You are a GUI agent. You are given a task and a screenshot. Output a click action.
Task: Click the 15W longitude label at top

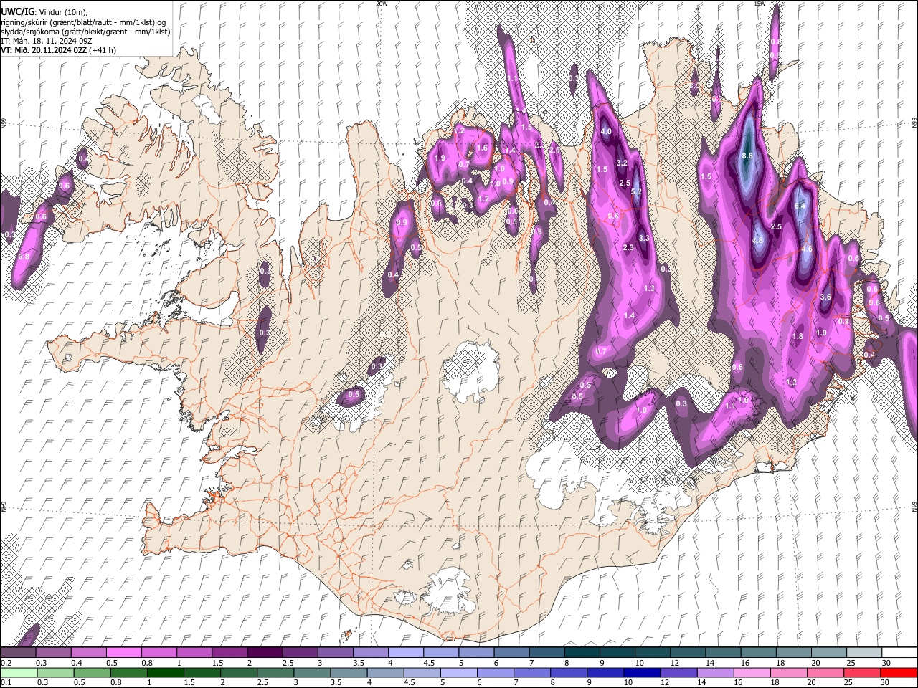pyautogui.click(x=760, y=4)
